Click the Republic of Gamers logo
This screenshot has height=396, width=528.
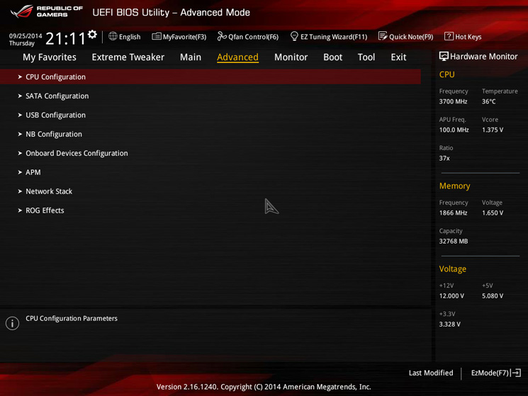(x=47, y=11)
